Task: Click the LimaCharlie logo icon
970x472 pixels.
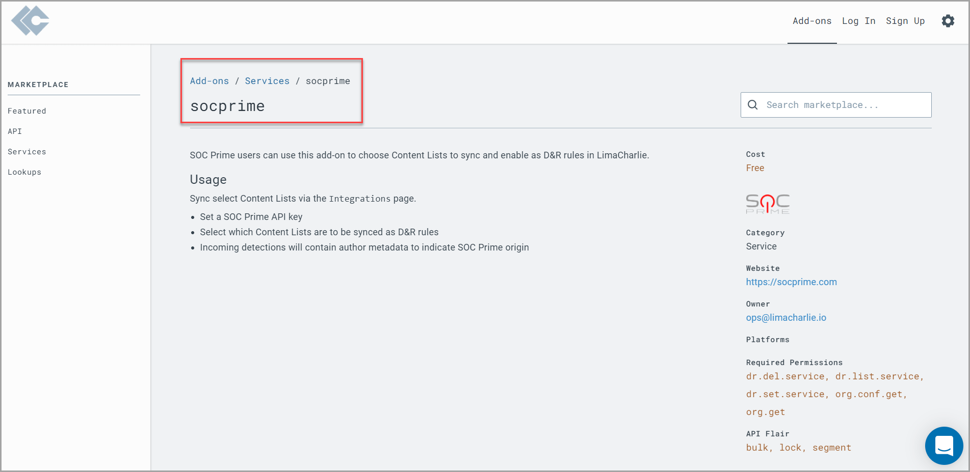Action: (x=30, y=21)
